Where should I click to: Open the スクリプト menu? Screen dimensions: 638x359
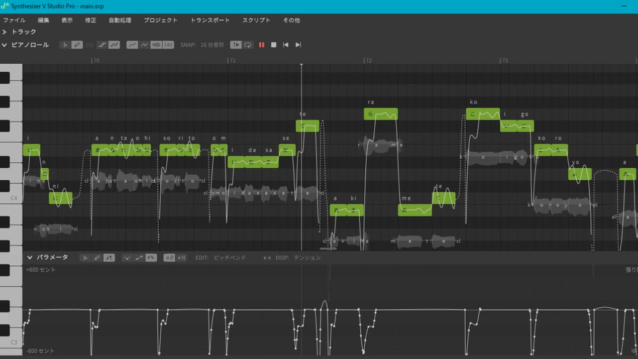point(257,20)
